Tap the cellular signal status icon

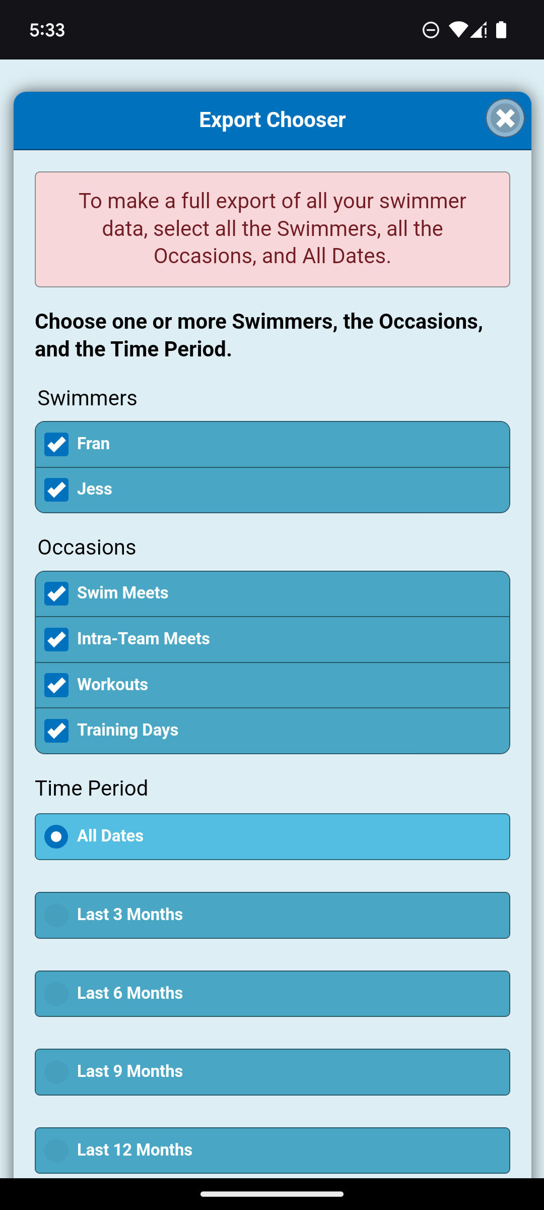click(x=479, y=30)
